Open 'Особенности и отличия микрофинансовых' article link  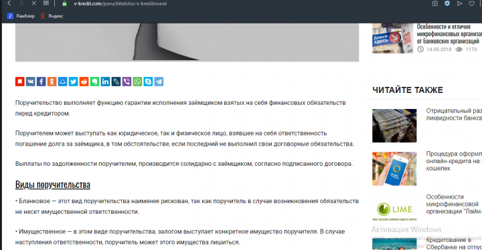(x=449, y=34)
